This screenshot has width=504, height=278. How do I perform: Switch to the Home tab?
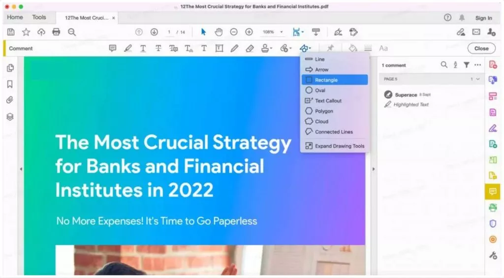tap(15, 17)
